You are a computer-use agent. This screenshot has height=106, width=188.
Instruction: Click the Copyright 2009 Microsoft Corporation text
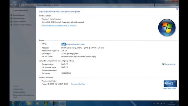coord(63,22)
